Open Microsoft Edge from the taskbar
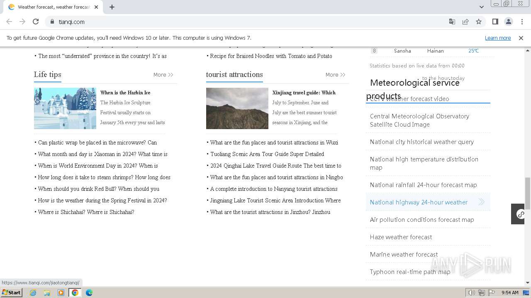Image resolution: width=531 pixels, height=298 pixels. coord(89,293)
